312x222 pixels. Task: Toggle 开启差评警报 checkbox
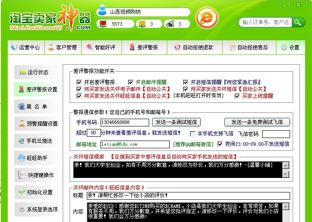coord(79,82)
